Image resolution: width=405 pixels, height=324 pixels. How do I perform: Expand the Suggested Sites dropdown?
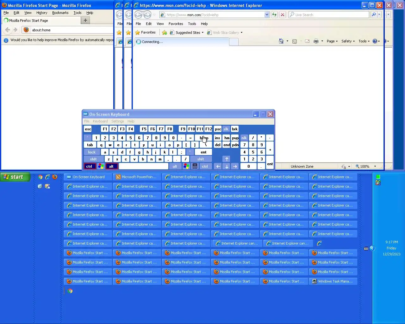point(202,32)
